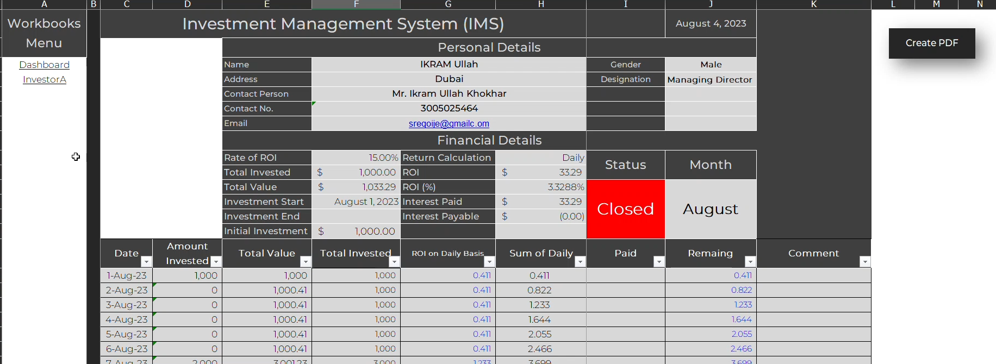Viewport: 996px width, 364px height.
Task: Select the Sum of Daily value 0.822
Action: pyautogui.click(x=541, y=290)
